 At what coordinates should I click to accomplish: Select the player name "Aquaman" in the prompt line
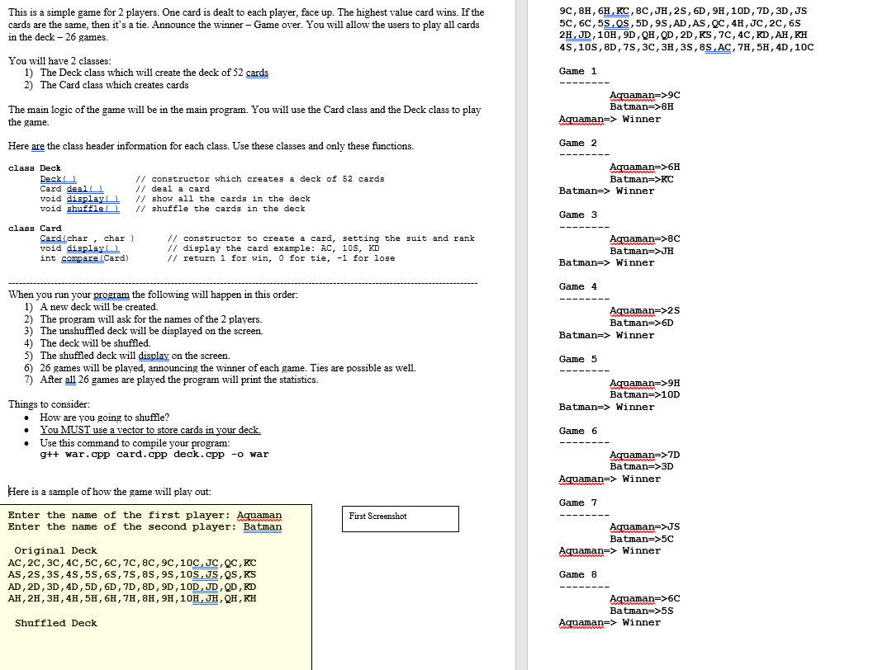(x=259, y=515)
